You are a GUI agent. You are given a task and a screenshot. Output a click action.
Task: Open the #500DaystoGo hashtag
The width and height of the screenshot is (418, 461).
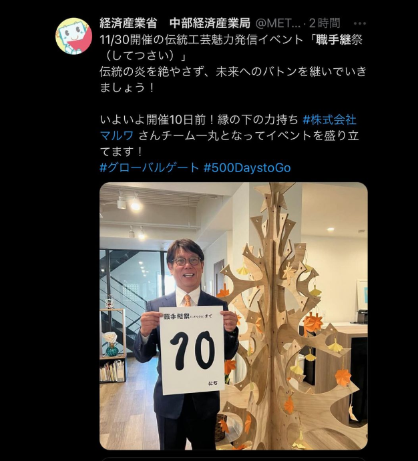point(247,167)
